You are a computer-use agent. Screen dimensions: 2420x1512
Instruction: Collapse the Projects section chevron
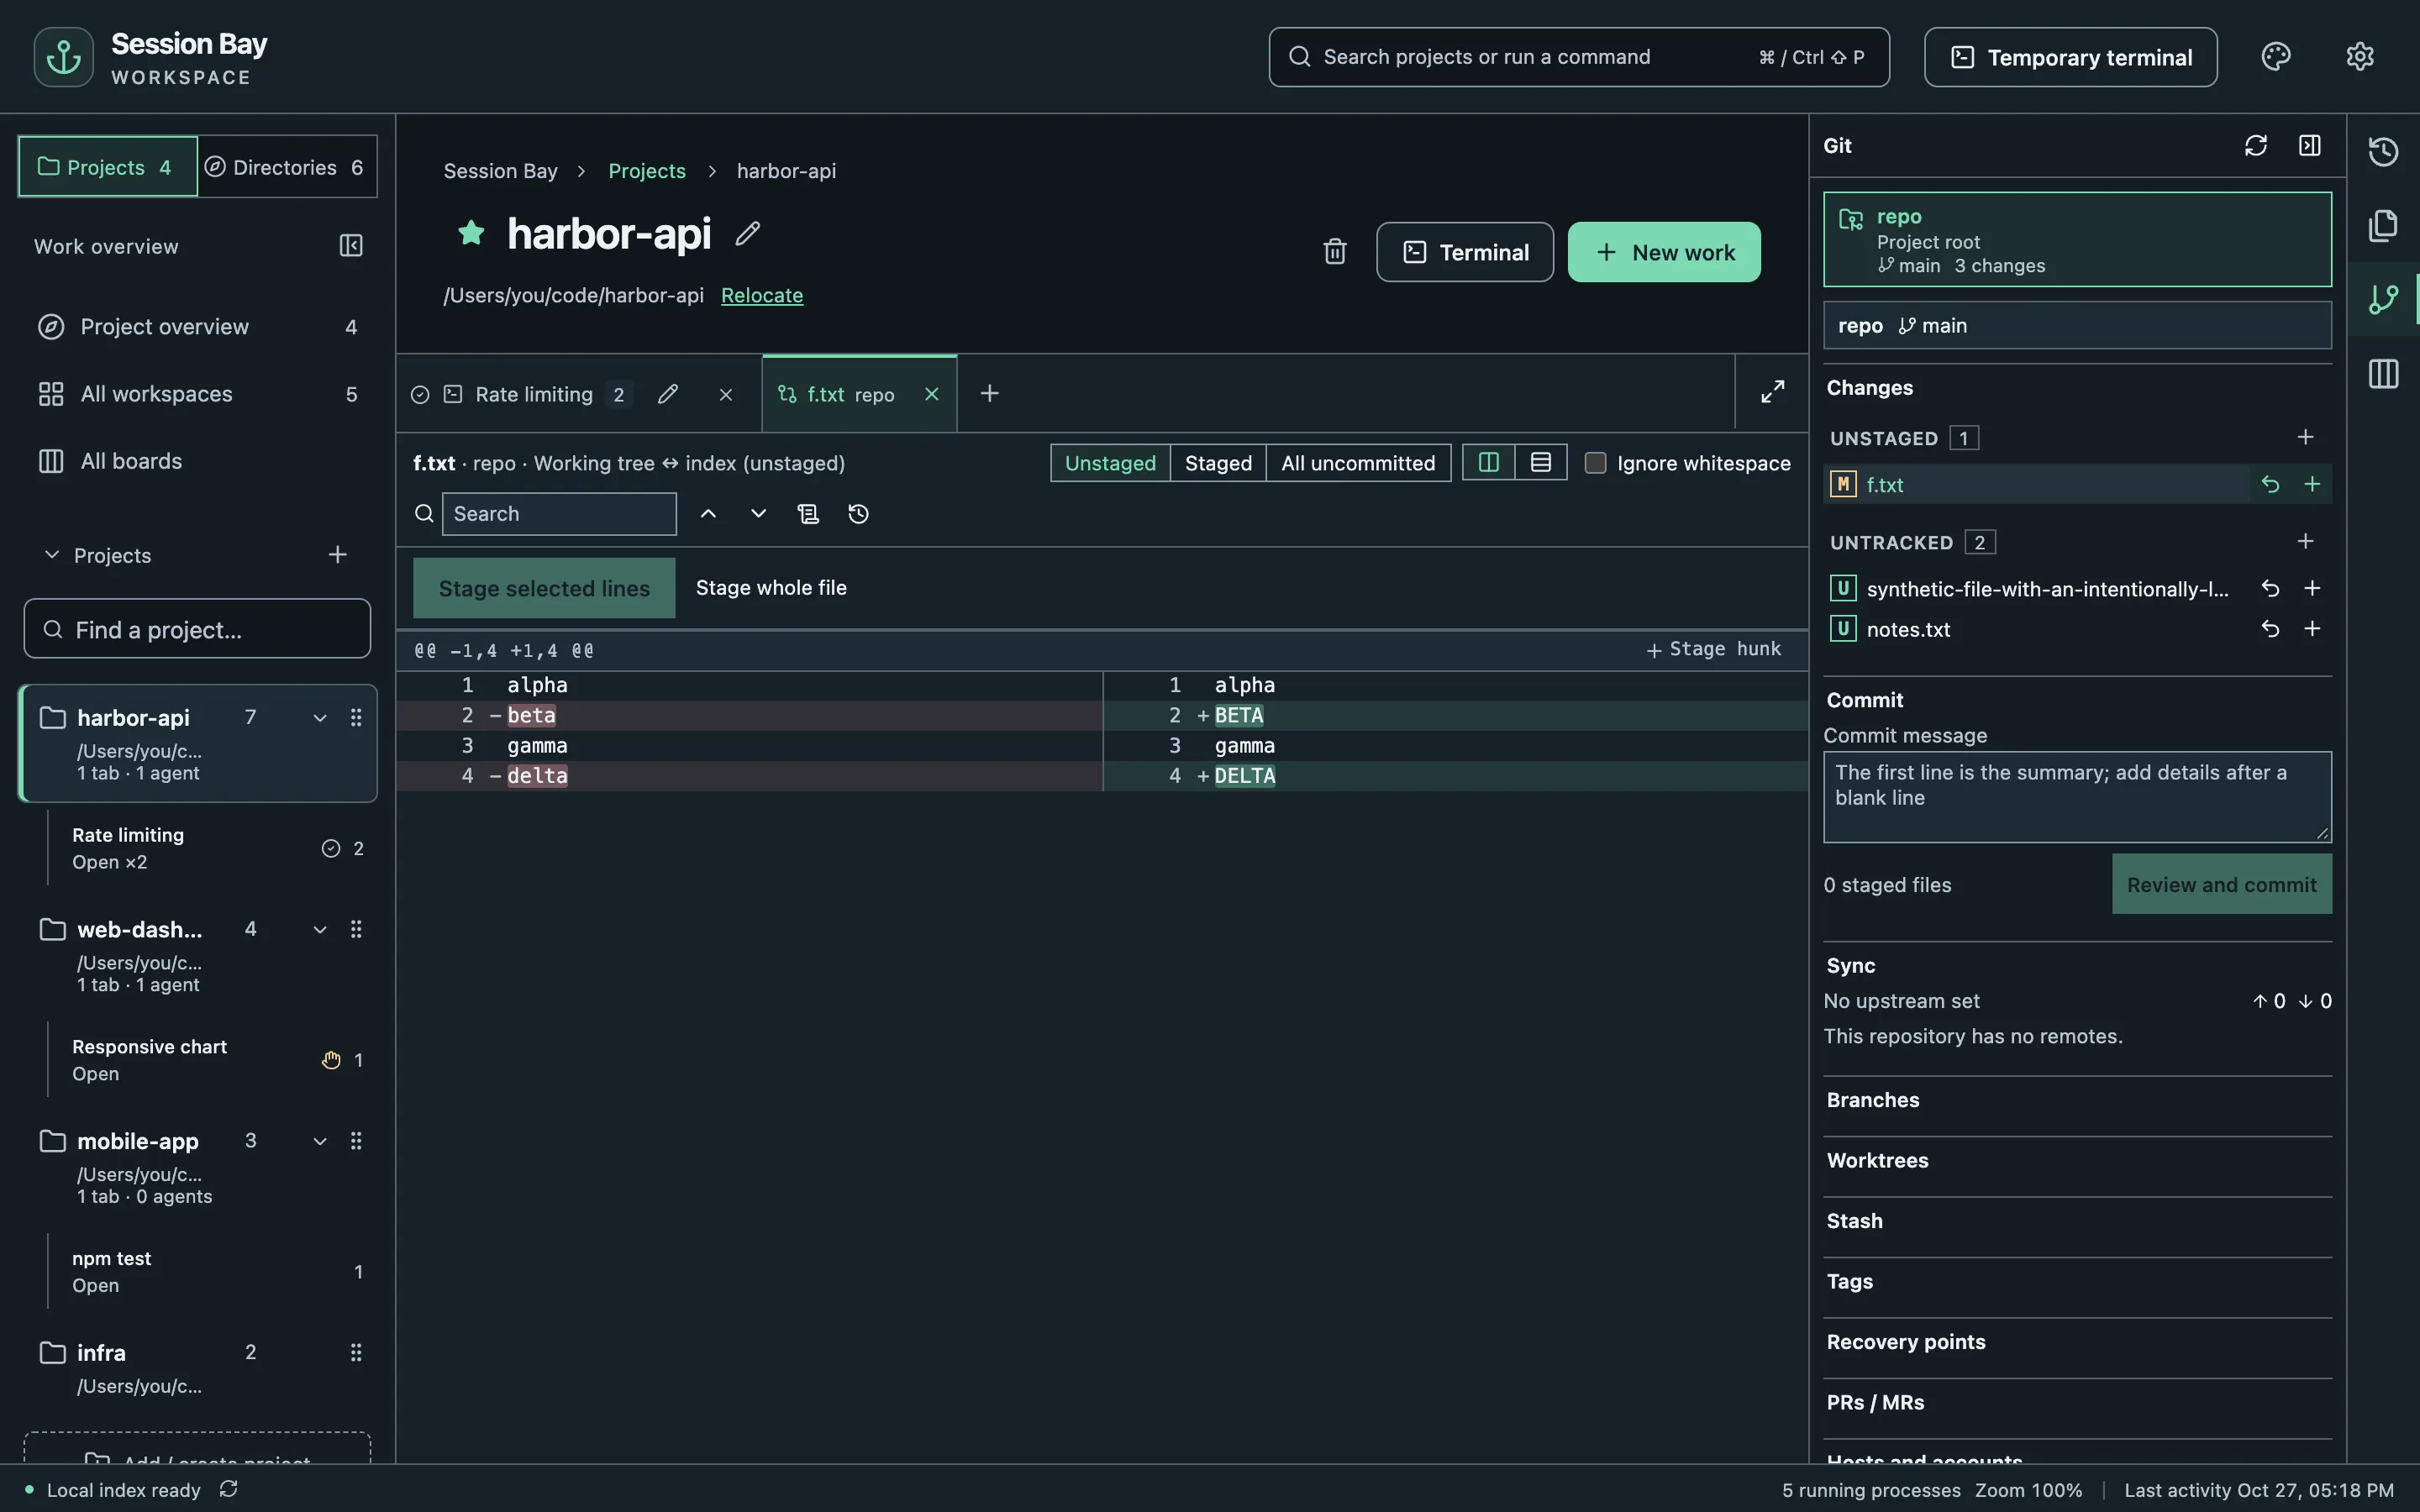(52, 555)
